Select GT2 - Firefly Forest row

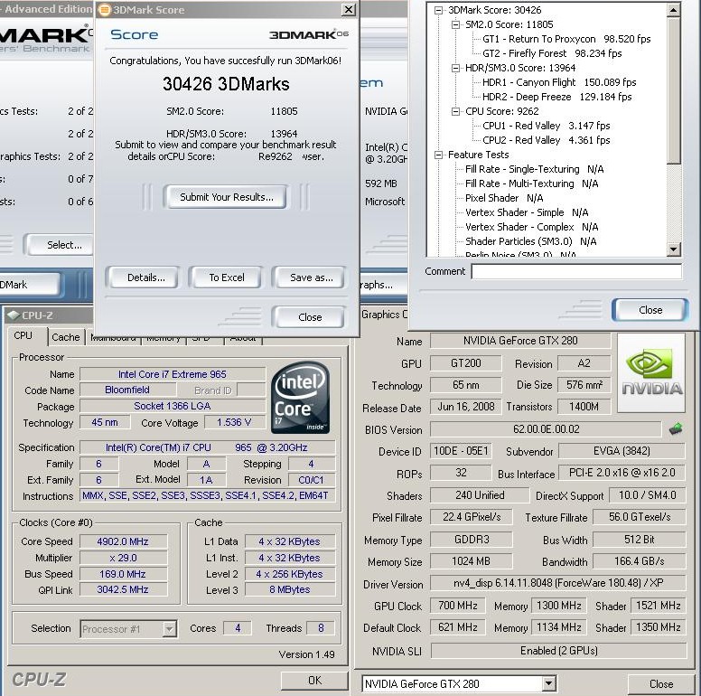click(552, 53)
